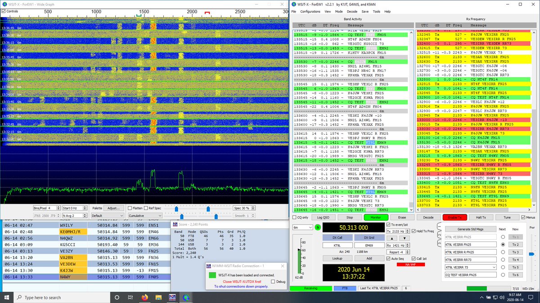Switch to the N1MM Logger taskbar icon
The width and height of the screenshot is (540, 303).
(172, 297)
